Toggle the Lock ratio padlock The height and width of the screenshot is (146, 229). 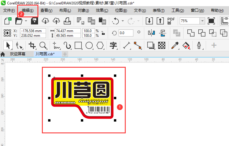point(103,33)
